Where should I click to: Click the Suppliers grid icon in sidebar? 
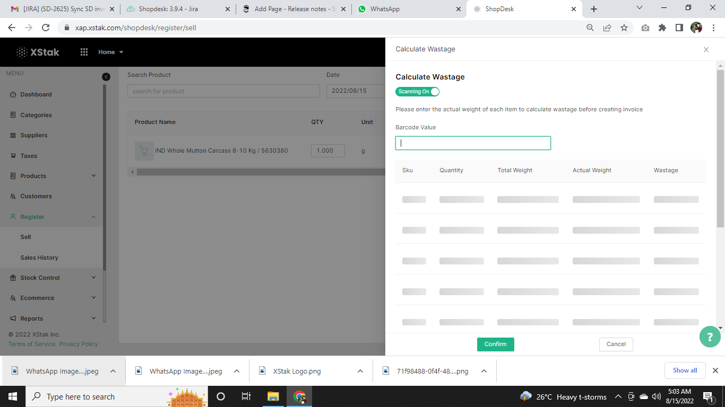coord(13,136)
